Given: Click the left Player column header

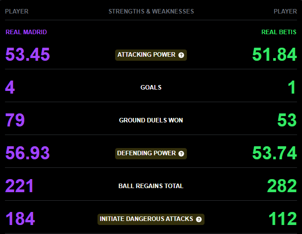Looking at the screenshot, I should 17,12.
